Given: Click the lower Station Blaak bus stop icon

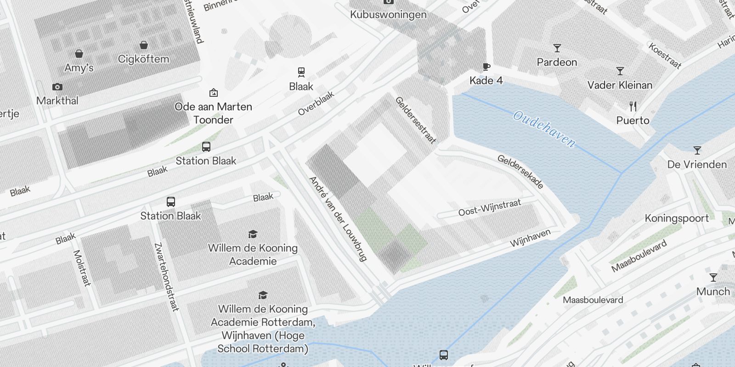Looking at the screenshot, I should (x=170, y=202).
